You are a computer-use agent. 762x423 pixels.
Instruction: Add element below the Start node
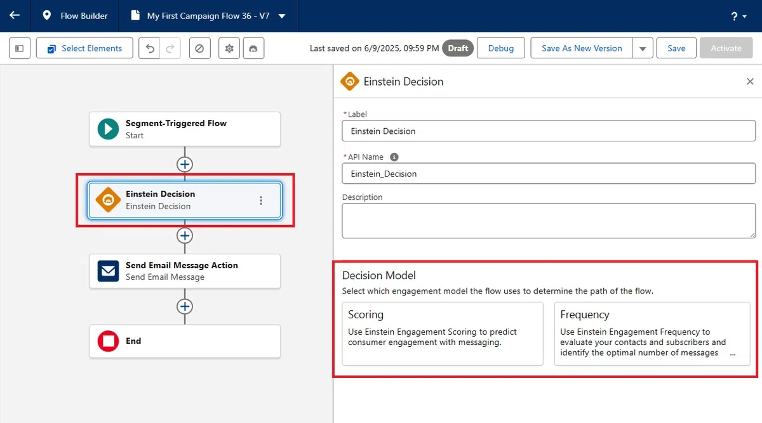click(185, 164)
